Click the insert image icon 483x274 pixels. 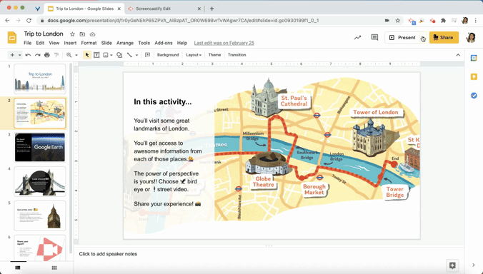click(106, 55)
